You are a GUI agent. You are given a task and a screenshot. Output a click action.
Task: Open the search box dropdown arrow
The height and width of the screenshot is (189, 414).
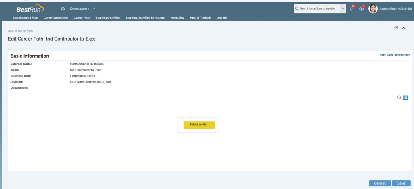[x=343, y=8]
